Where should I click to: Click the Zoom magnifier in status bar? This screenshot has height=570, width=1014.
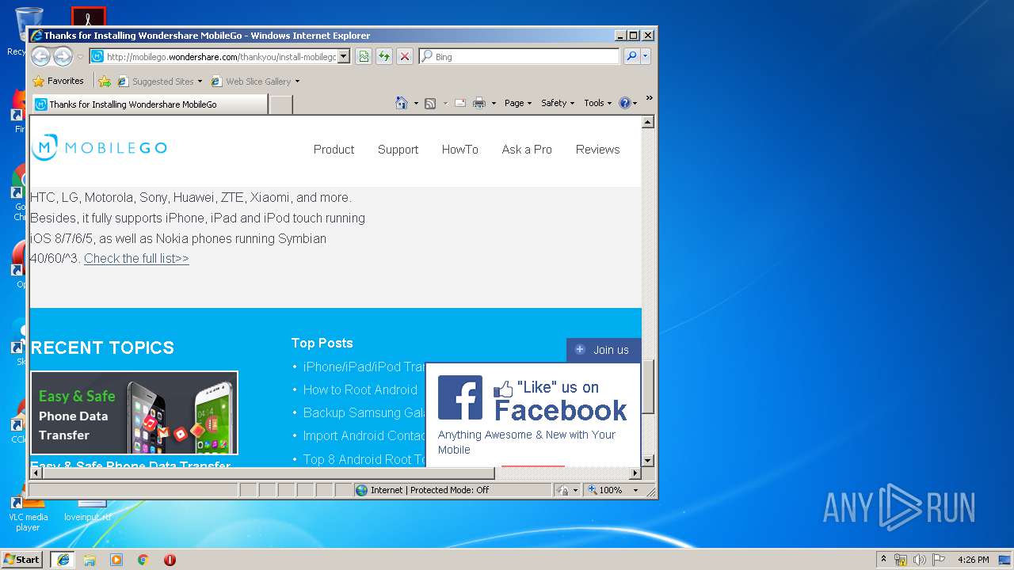(592, 490)
